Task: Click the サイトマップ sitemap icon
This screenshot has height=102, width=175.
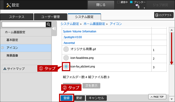Action: coord(5,69)
